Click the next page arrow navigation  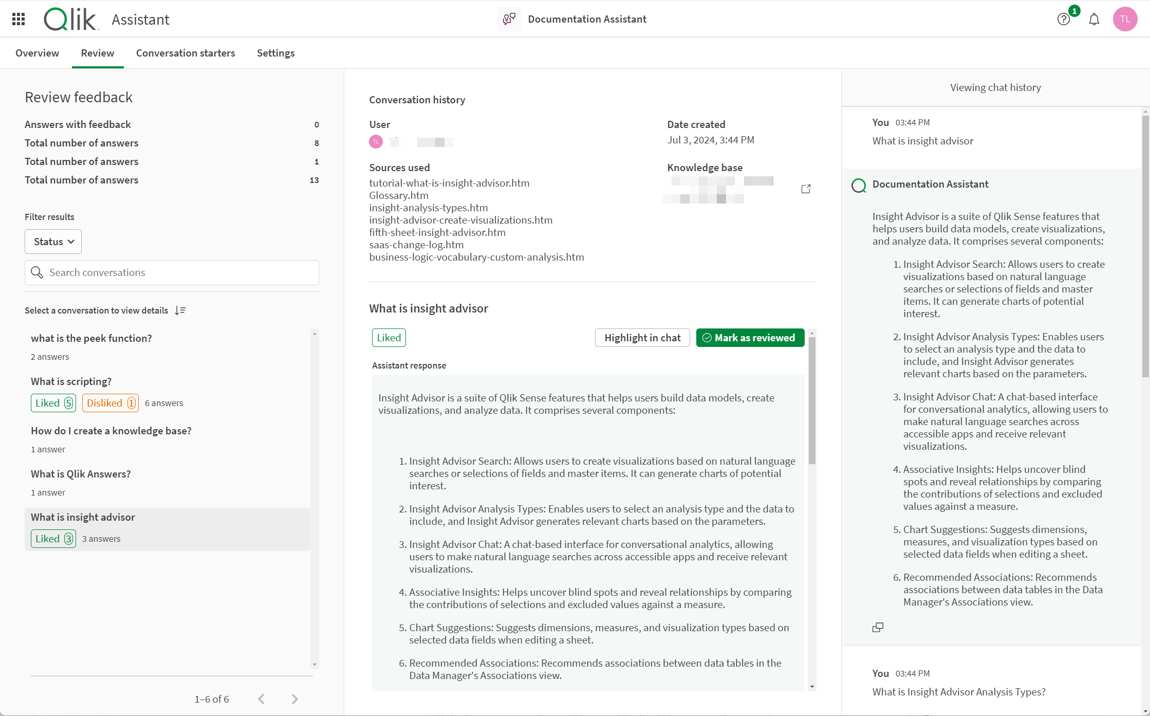tap(294, 699)
